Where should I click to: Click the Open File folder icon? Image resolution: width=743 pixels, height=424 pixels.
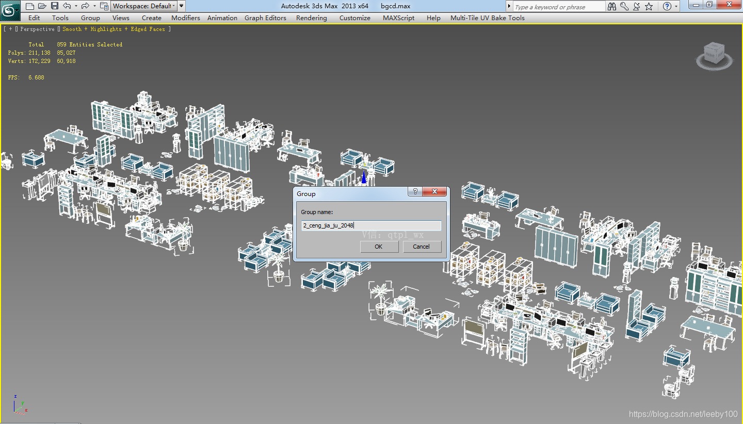click(42, 6)
